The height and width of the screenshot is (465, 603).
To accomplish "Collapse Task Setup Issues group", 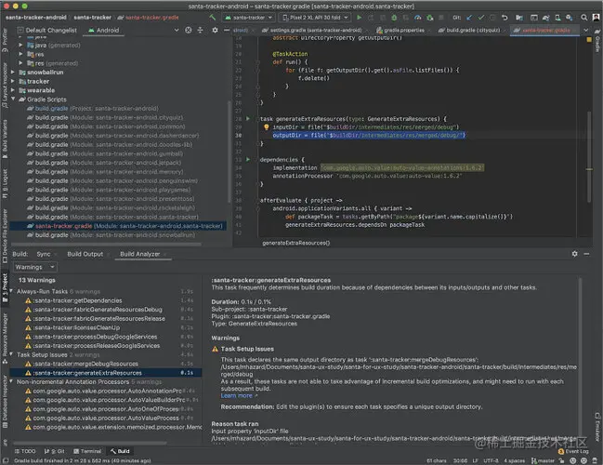I will (11, 354).
